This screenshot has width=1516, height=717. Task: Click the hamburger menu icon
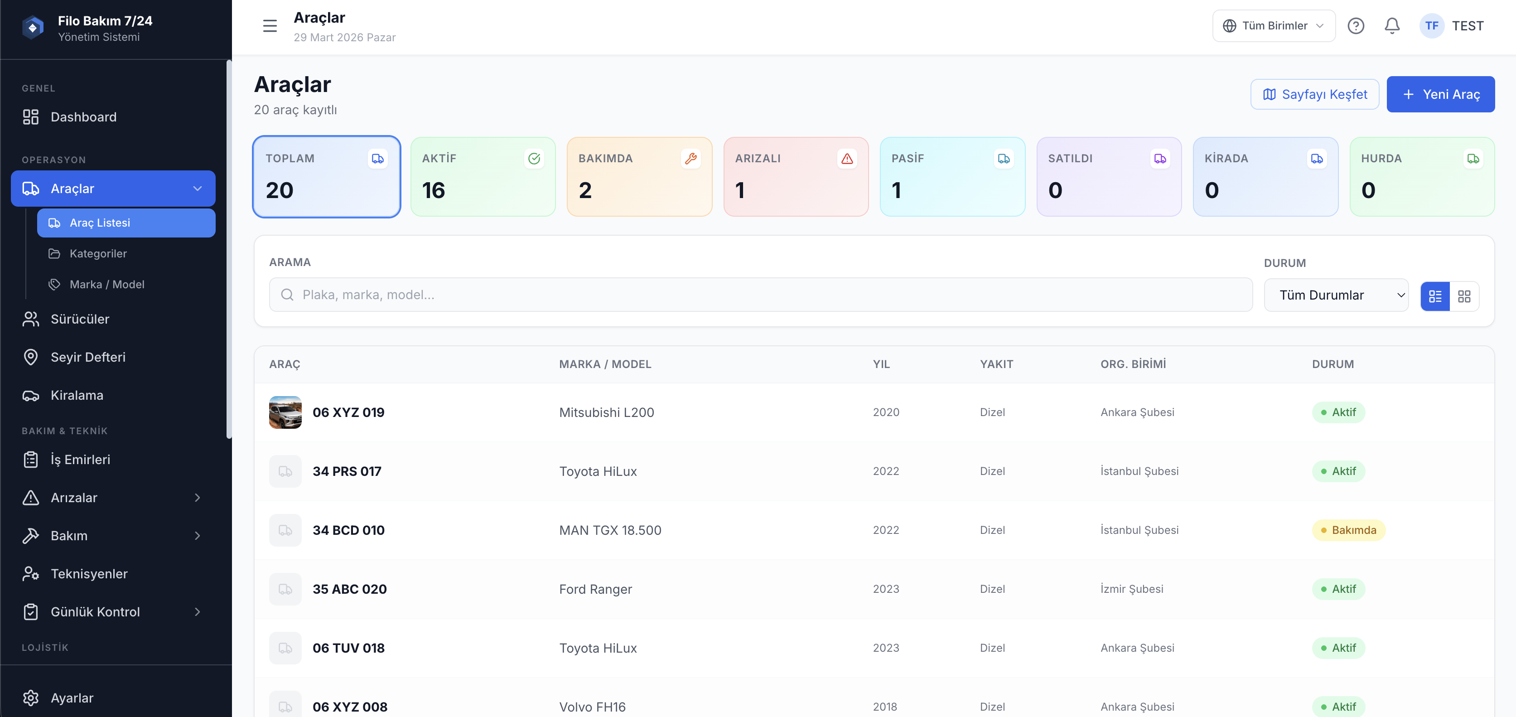pyautogui.click(x=270, y=26)
